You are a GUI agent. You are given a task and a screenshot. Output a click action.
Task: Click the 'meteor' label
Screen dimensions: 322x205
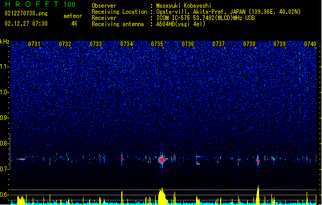[73, 16]
